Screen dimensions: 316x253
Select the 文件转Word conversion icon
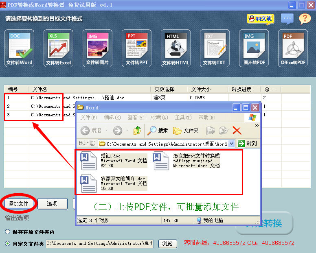pos(20,48)
